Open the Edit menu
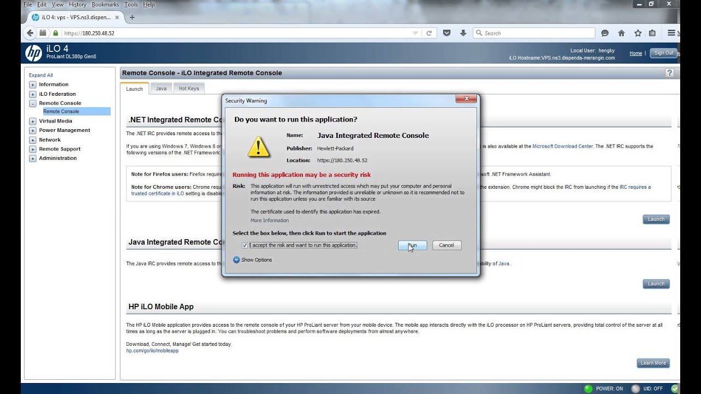Image resolution: width=701 pixels, height=394 pixels. 42,4
